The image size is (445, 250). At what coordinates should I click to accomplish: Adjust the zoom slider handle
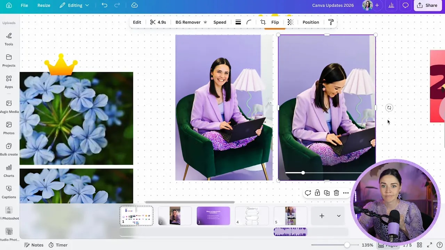[x=347, y=245]
